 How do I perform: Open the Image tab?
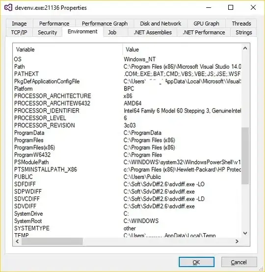(x=19, y=24)
